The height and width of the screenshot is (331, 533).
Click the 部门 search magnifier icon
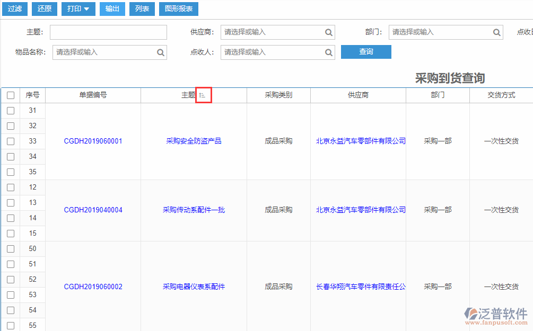point(496,32)
